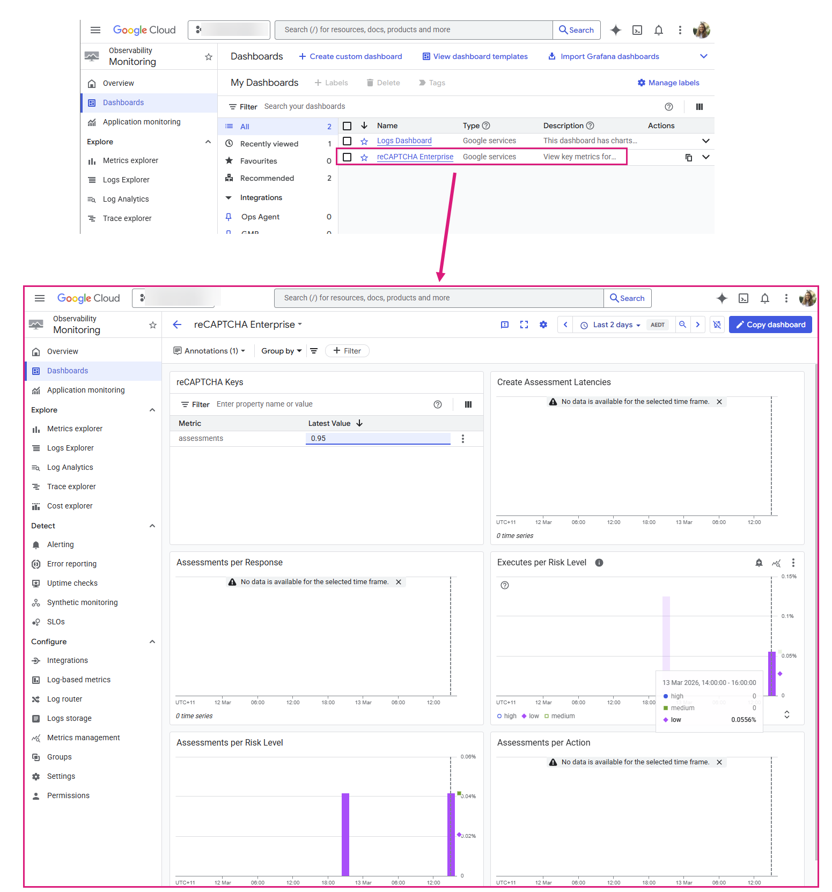
Task: Click Import Grafana dashboards
Action: click(603, 56)
